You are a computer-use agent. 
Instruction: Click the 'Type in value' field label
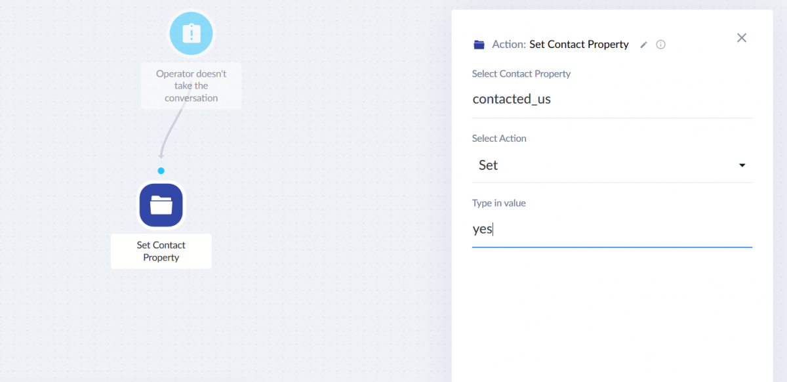(x=499, y=203)
